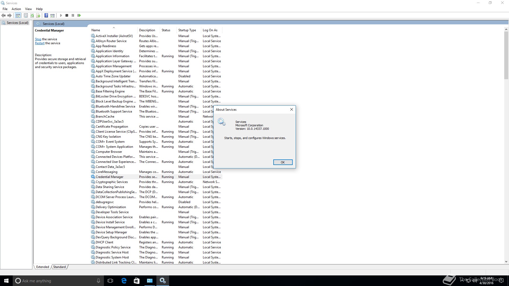The height and width of the screenshot is (286, 509).
Task: Open the File menu
Action: point(5,9)
